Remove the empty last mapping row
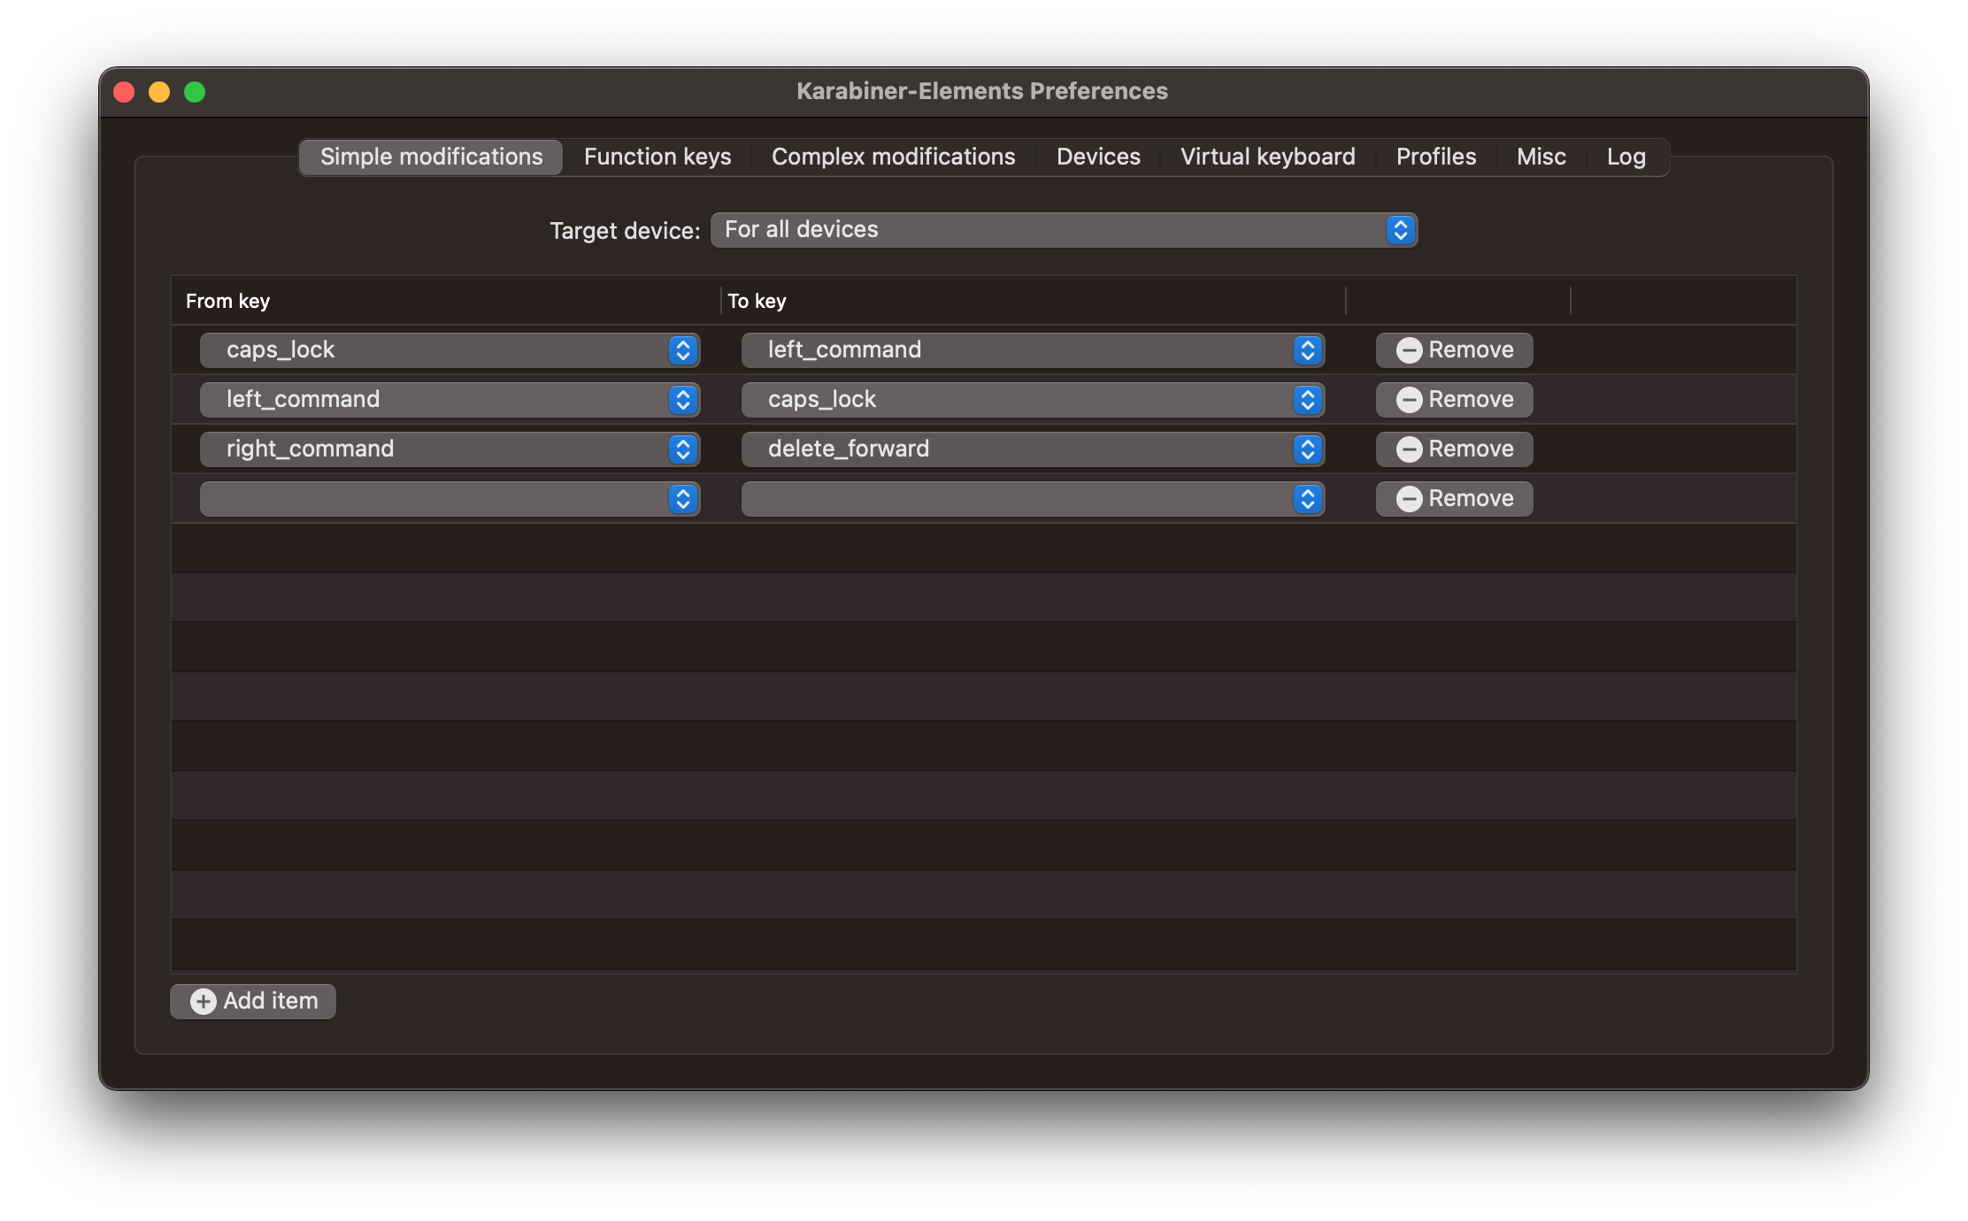This screenshot has width=1968, height=1221. click(x=1454, y=499)
